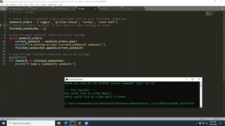Close the ex7_10.py tab
This screenshot has width=225, height=126.
142,9
